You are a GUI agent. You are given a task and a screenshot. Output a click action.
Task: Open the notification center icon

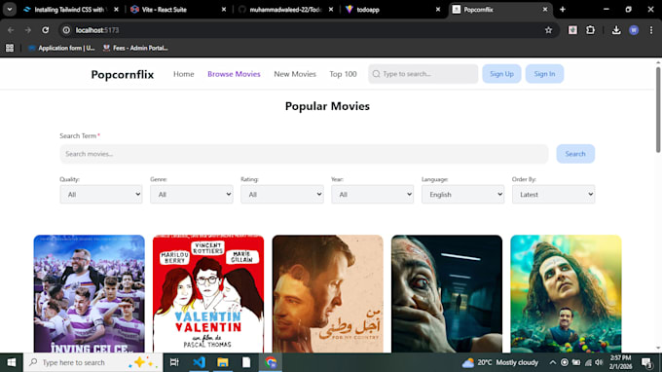tap(646, 362)
